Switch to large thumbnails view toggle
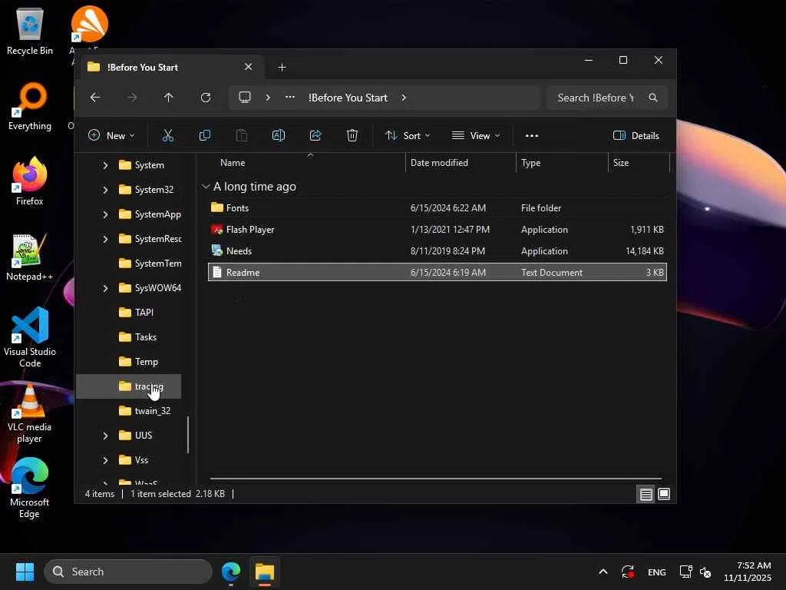This screenshot has width=786, height=590. [x=664, y=494]
